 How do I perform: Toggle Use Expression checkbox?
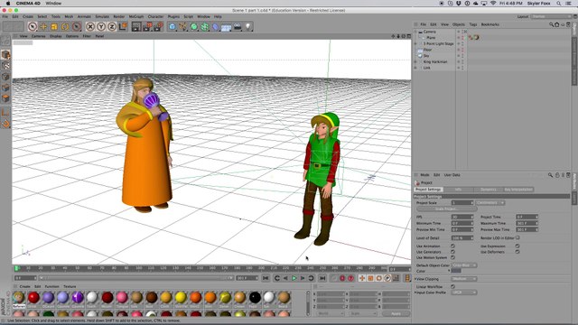tap(517, 246)
